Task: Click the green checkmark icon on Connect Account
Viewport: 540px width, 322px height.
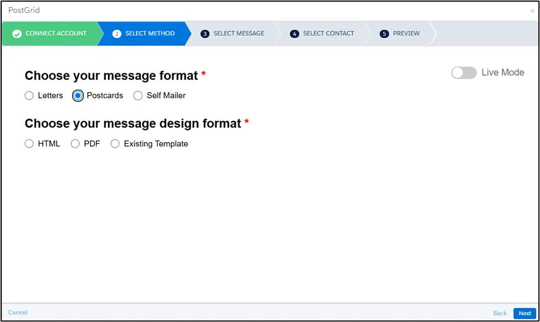Action: coord(17,34)
